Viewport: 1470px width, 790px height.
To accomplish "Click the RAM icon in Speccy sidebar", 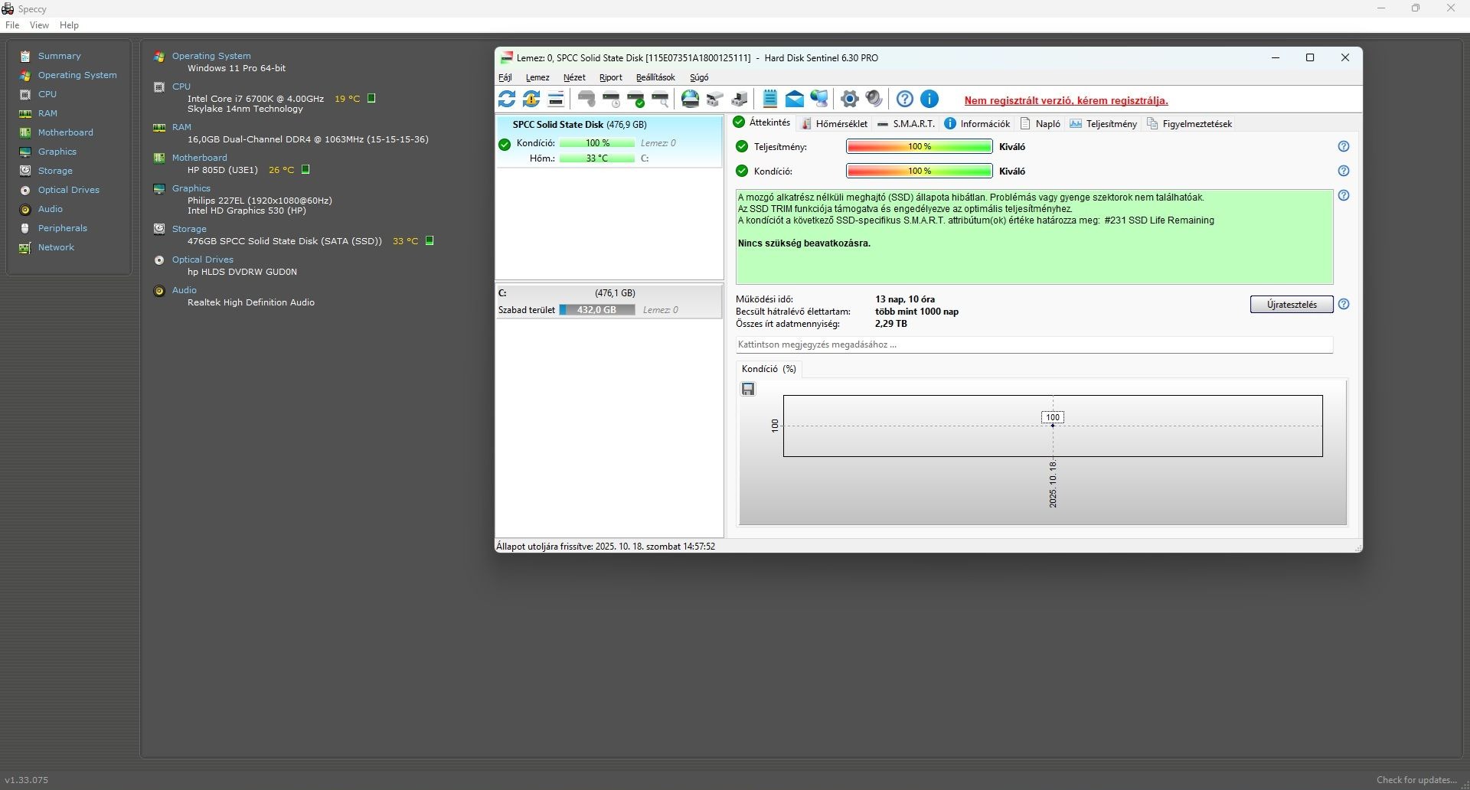I will [25, 113].
